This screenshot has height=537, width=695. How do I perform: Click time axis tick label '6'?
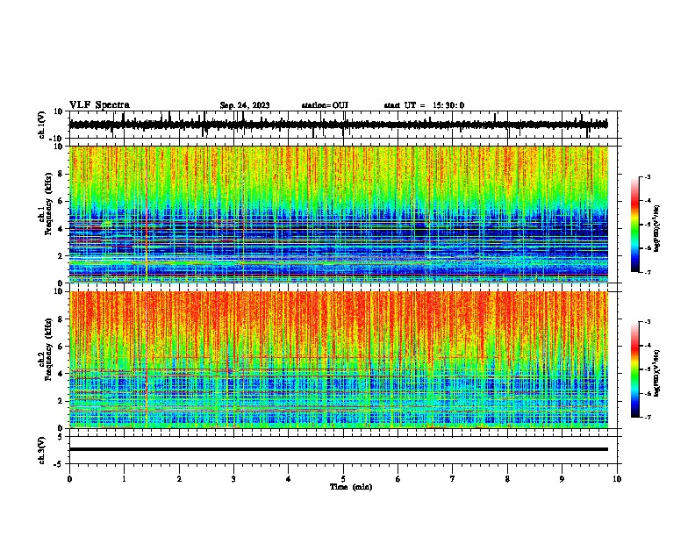click(398, 479)
